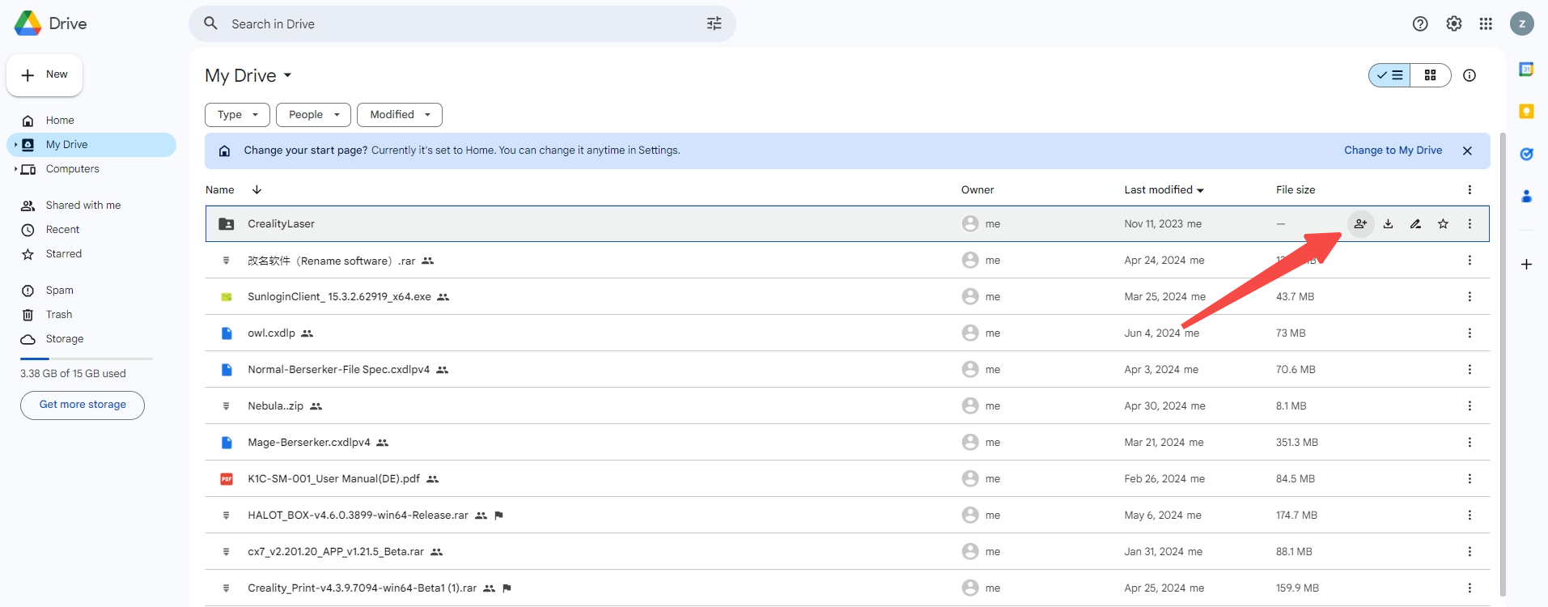Open the Help question mark menu
The width and height of the screenshot is (1548, 607).
(1420, 23)
